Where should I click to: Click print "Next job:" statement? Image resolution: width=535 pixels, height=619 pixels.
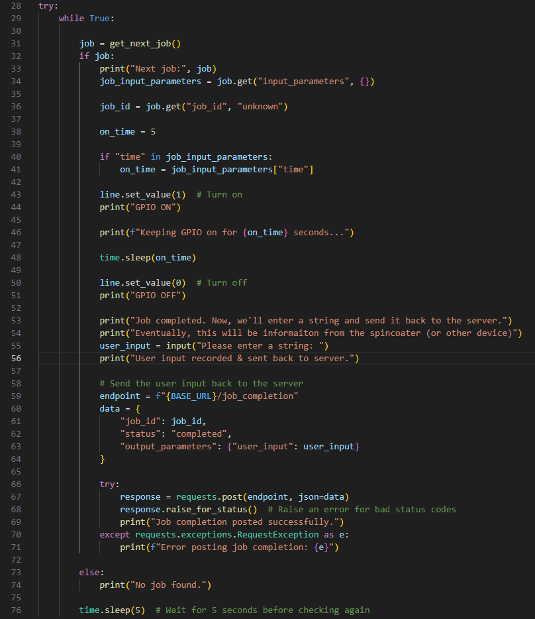tap(158, 69)
